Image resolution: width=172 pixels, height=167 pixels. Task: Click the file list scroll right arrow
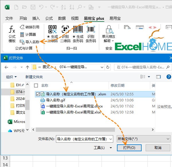153,130
